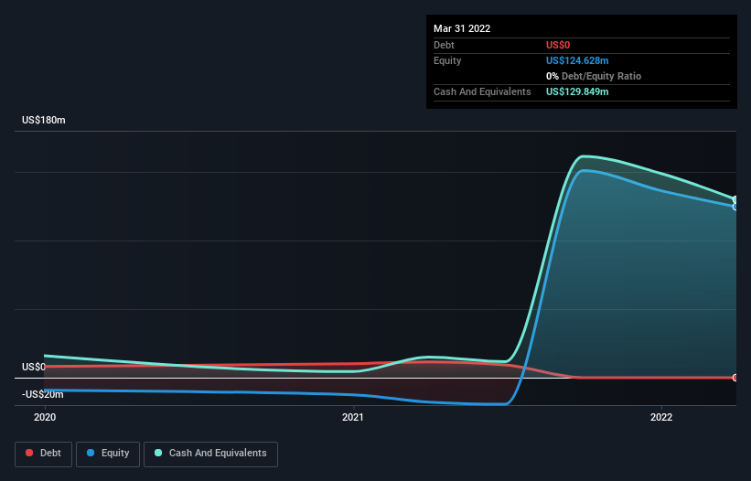Click the 0% Debt/Equity Ratio text

pos(594,76)
